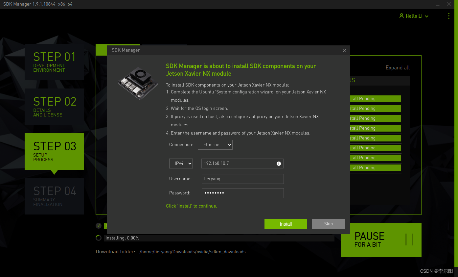Click the green completed checkmark icon
This screenshot has width=458, height=277.
[x=99, y=226]
